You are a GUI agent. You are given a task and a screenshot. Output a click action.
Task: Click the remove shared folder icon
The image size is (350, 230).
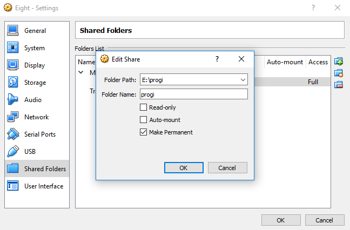(339, 85)
